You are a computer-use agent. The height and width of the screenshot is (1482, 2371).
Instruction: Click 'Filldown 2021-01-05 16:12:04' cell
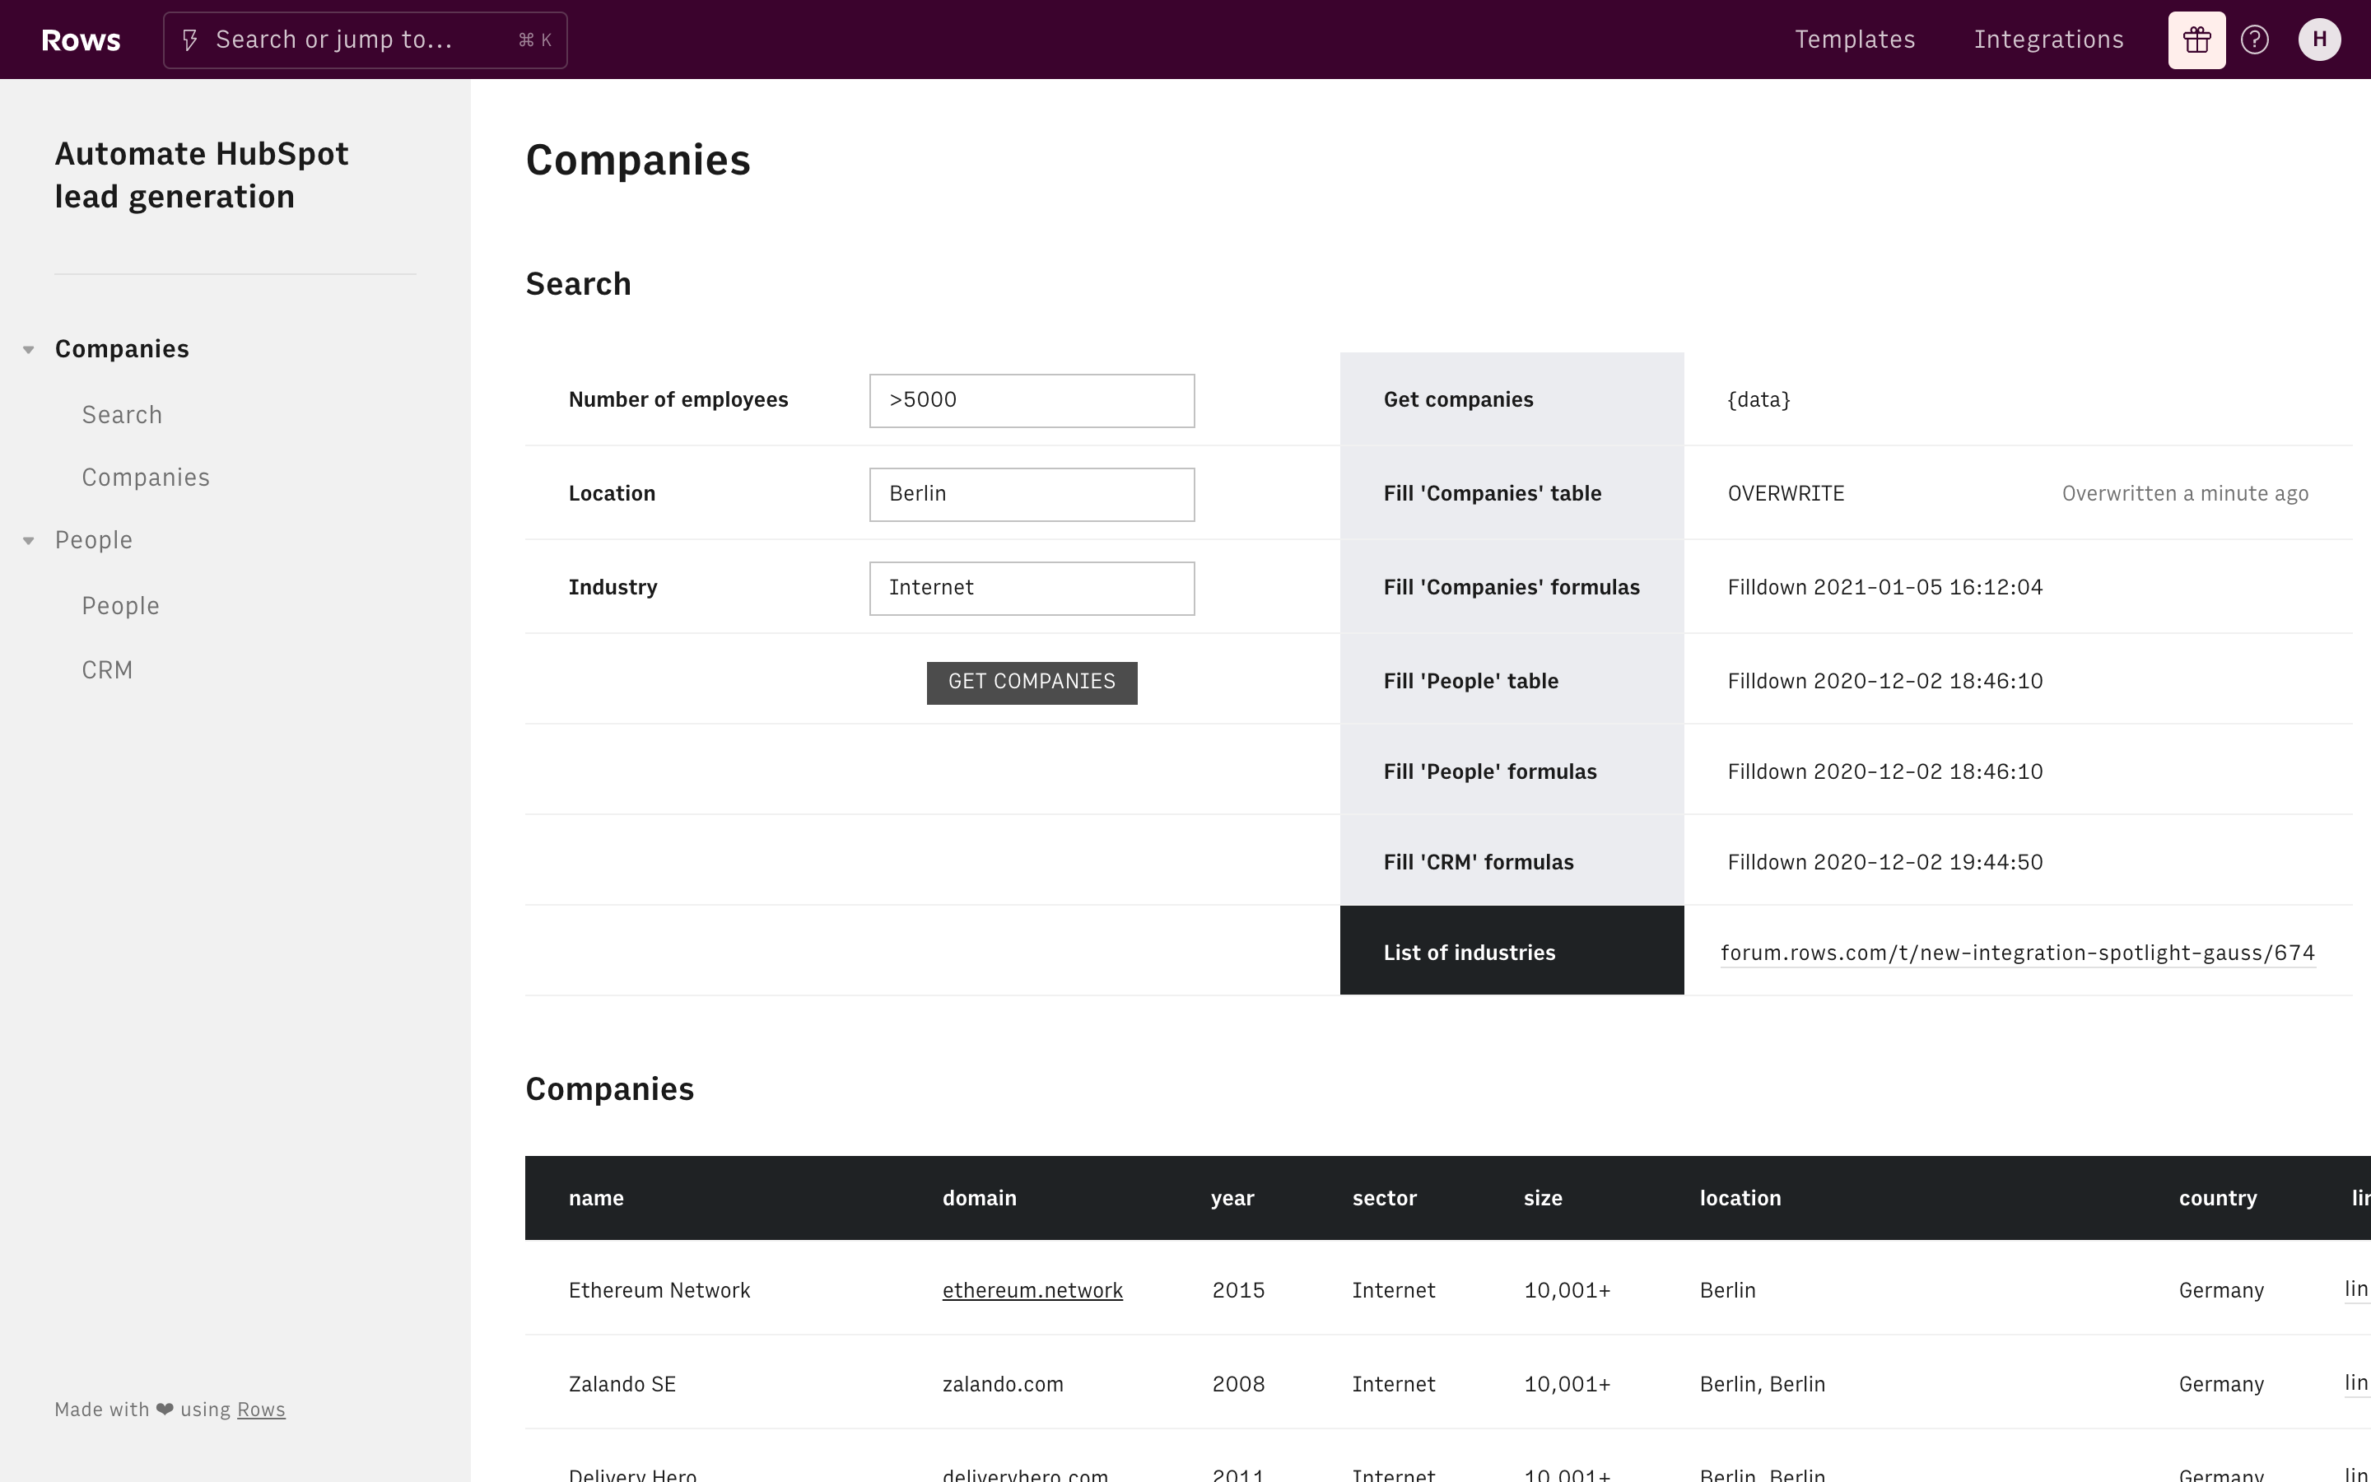1885,588
